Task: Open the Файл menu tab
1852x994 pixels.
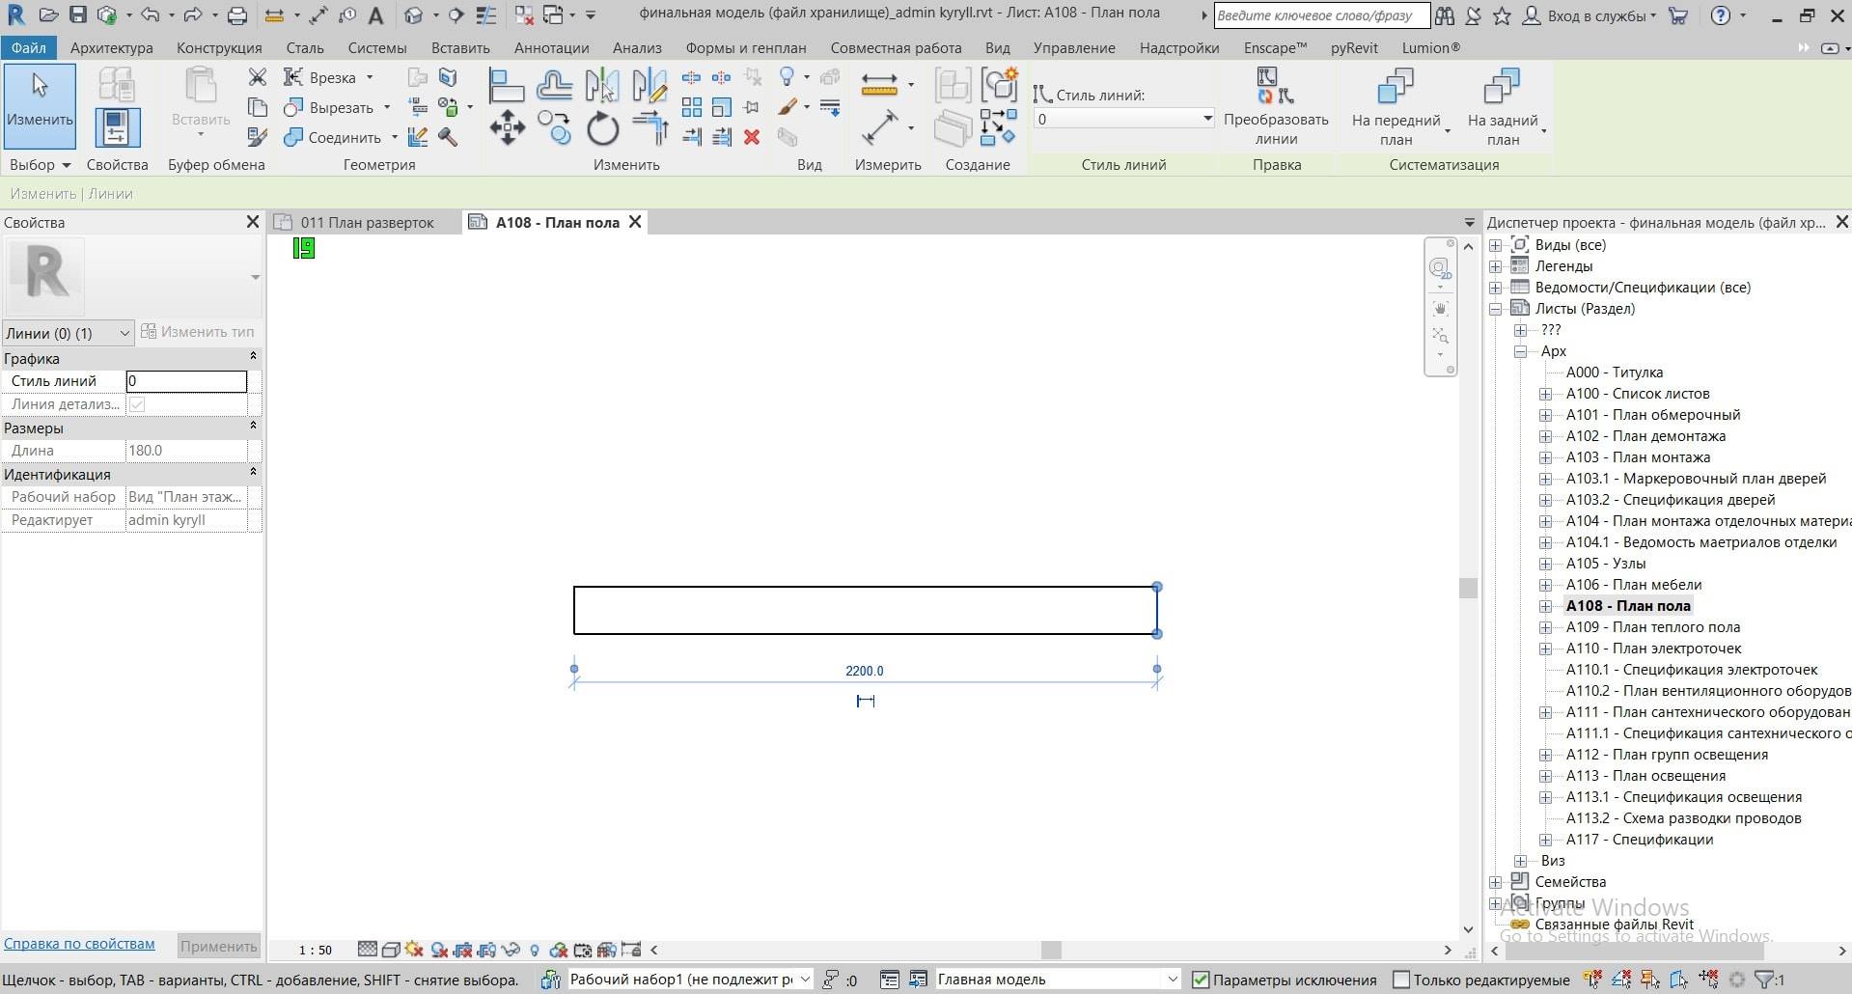Action: (29, 47)
